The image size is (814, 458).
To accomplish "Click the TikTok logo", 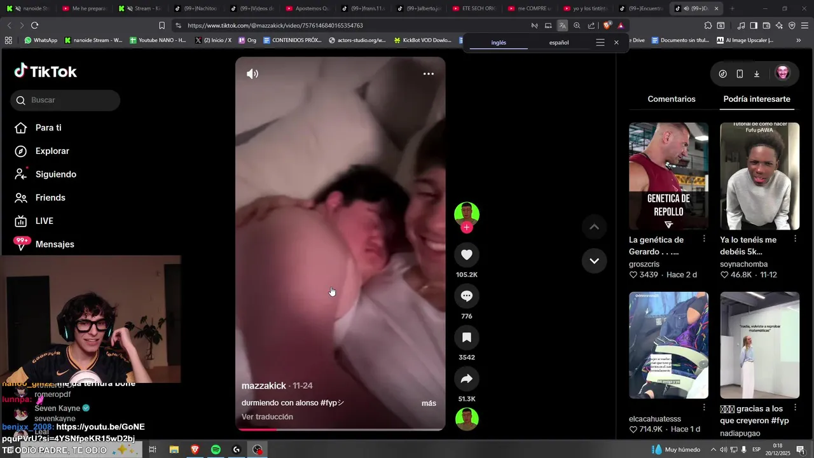I will tap(46, 71).
